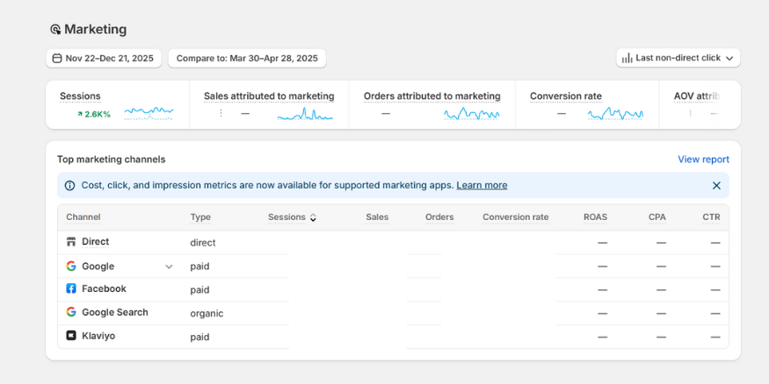Click the Direct channel store icon
The image size is (769, 384).
71,242
